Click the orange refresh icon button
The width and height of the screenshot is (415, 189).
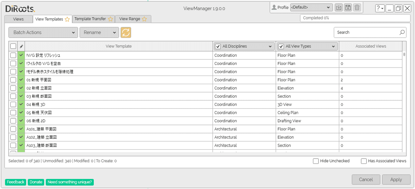click(x=126, y=32)
